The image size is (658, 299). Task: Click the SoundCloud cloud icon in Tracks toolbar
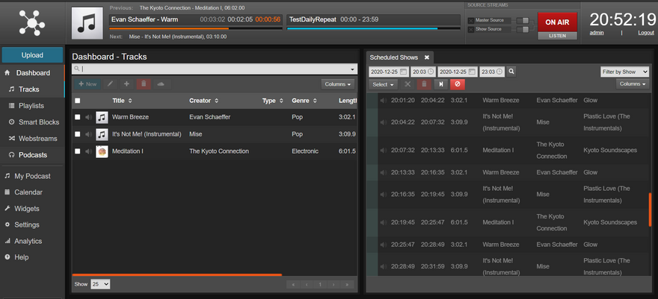(x=161, y=84)
